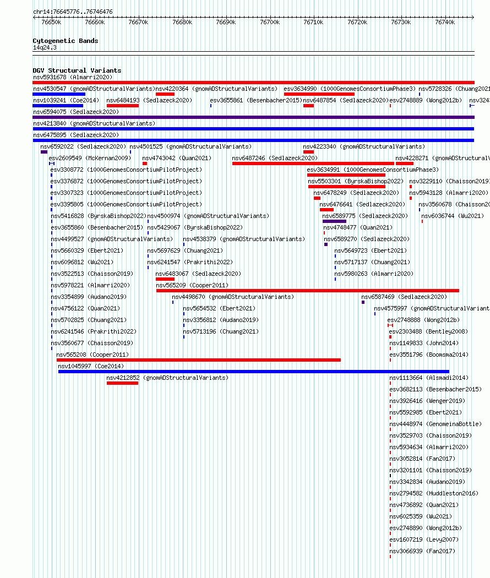Image resolution: width=490 pixels, height=578 pixels.
Task: Open variant nsv1149833 (John2014)
Action: [424, 343]
